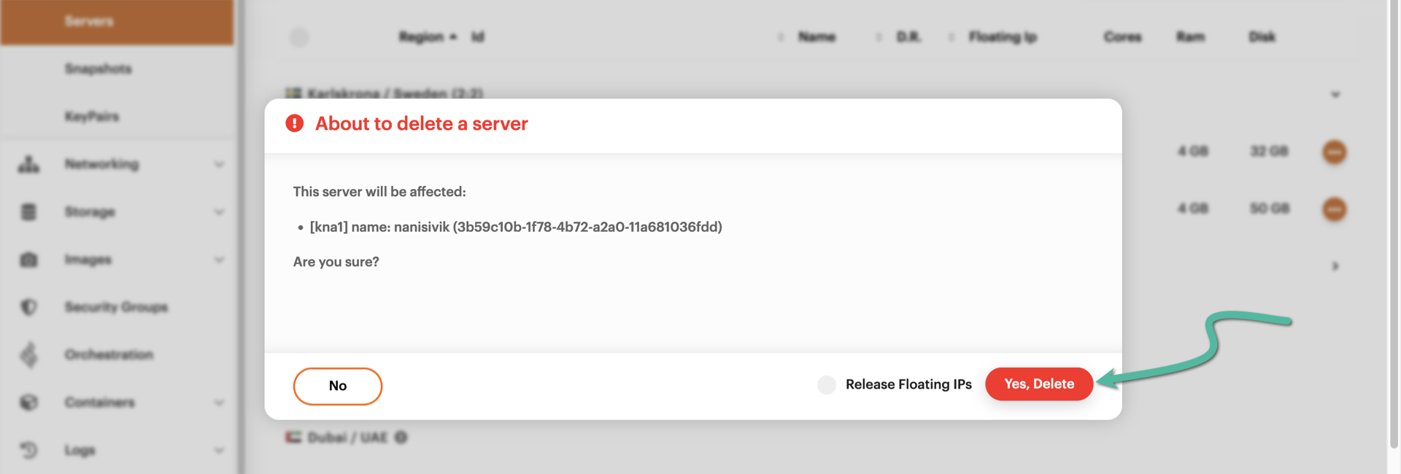Screen dimensions: 1401x474
Task: Confirm with the Yes, Delete button
Action: pos(1038,384)
